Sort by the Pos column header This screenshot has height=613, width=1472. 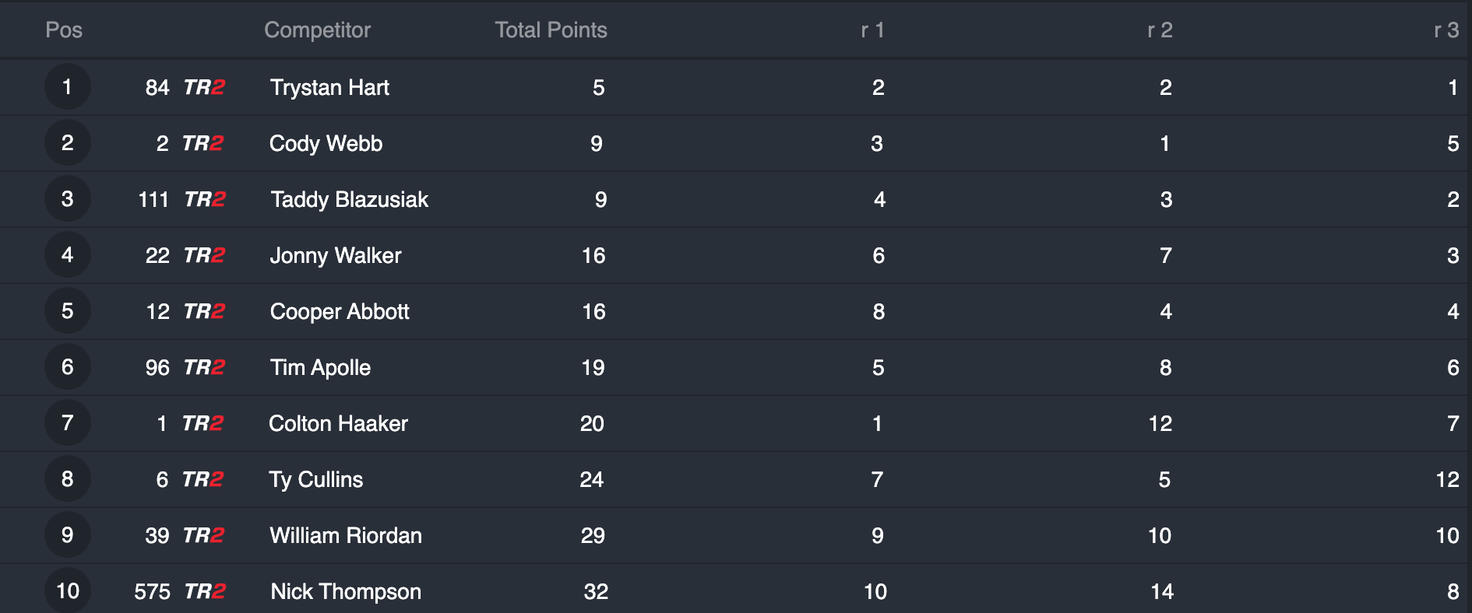pos(64,30)
